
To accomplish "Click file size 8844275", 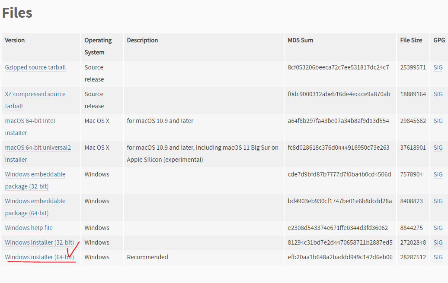I will (411, 228).
